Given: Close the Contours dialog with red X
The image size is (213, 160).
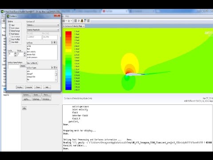Looking at the screenshot, I should 57,16.
